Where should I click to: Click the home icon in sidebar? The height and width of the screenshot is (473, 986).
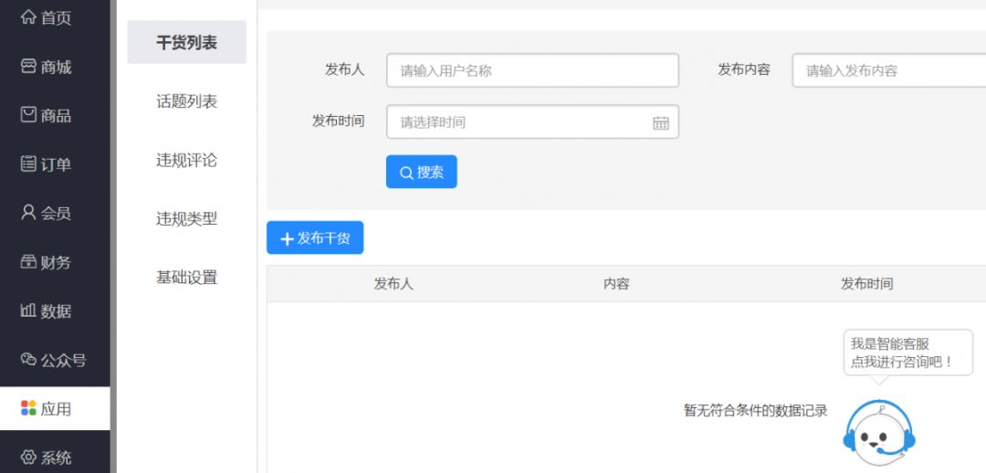coord(28,17)
